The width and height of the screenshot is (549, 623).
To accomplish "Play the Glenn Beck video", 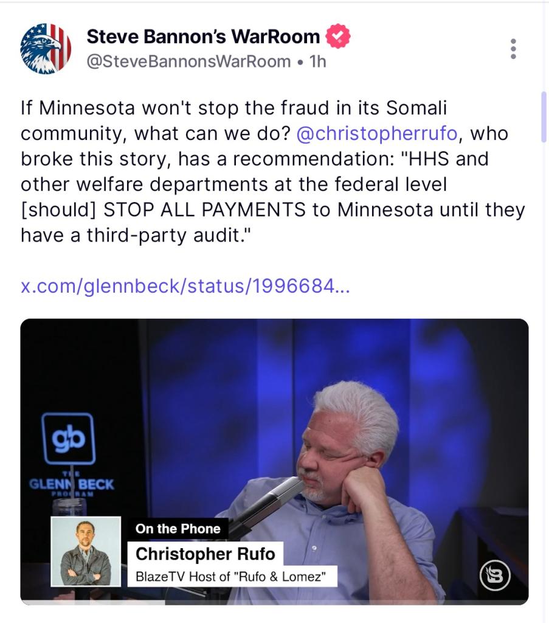I will (274, 462).
